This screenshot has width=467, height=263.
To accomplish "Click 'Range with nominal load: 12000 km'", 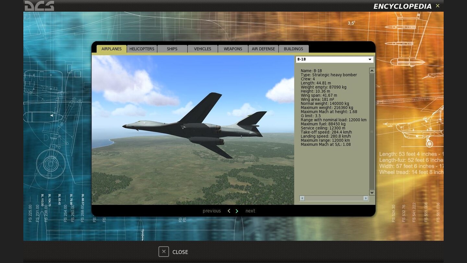I will coord(334,120).
